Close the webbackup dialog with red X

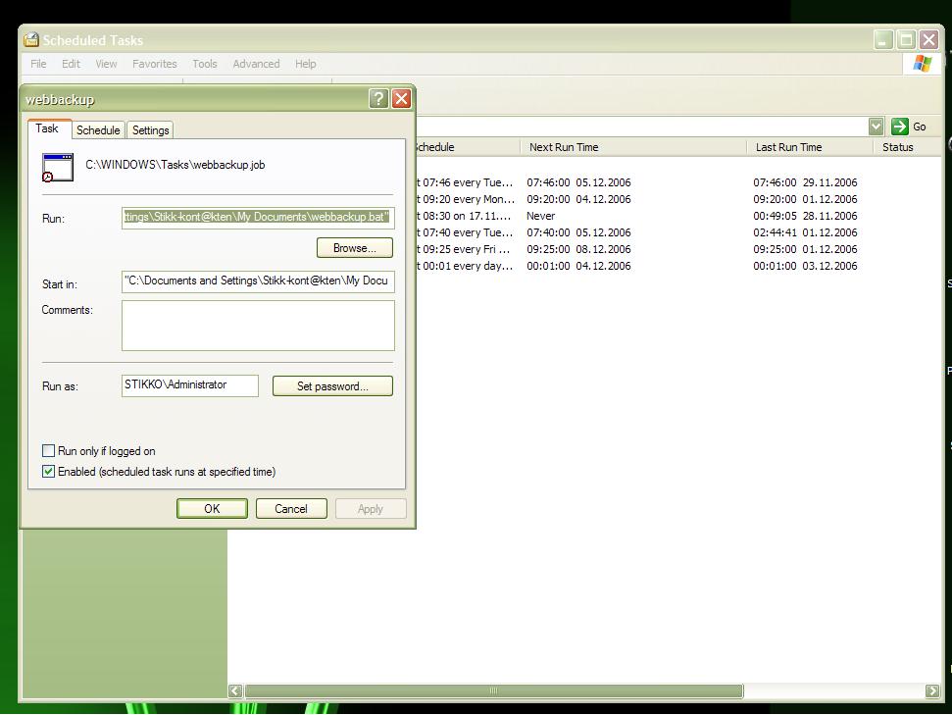click(401, 98)
